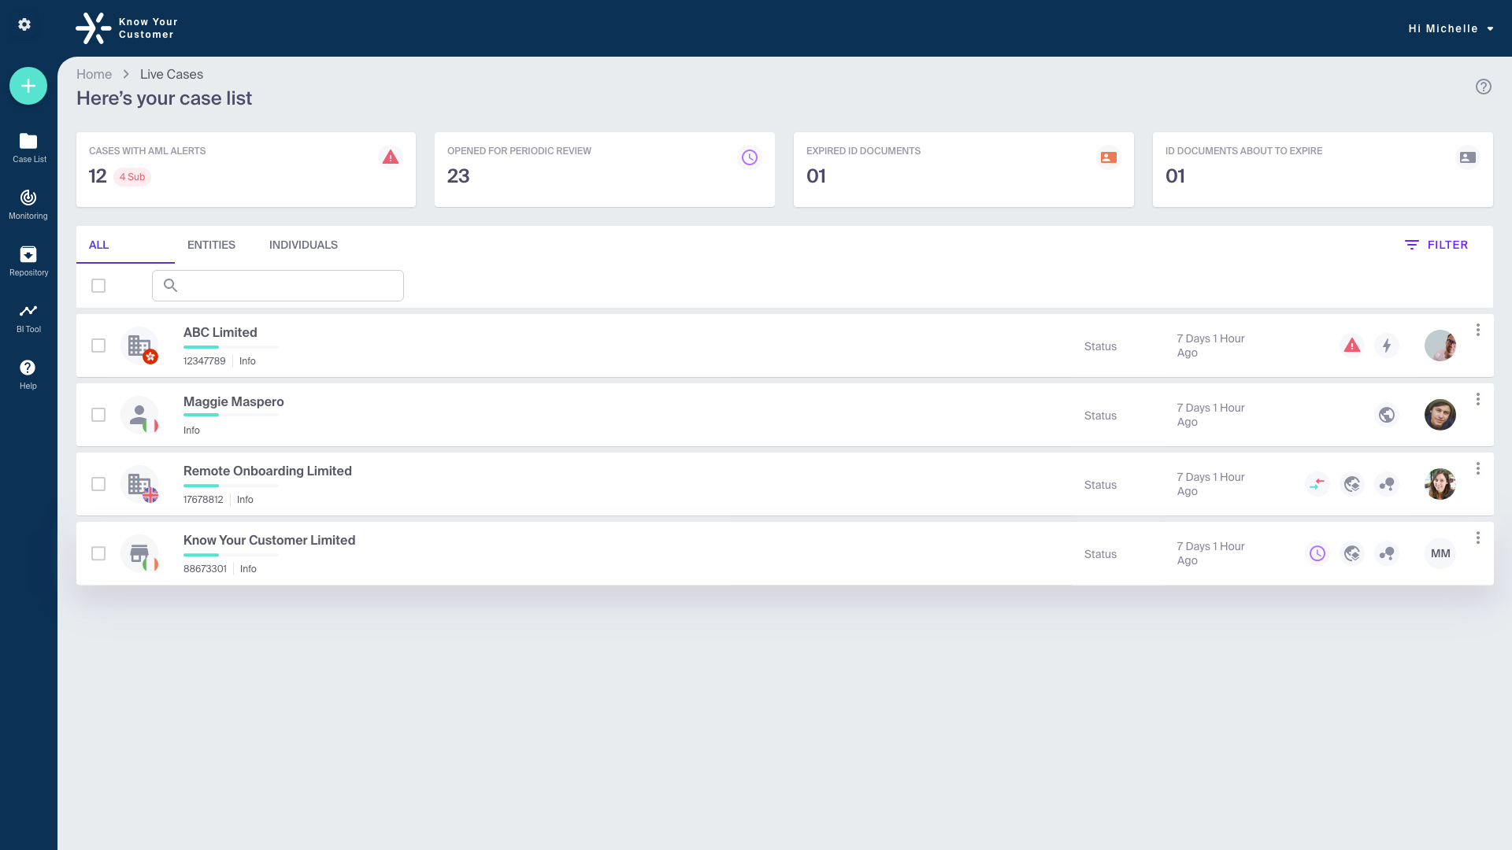Open three-dot menu for Maggie Maspero
The width and height of the screenshot is (1512, 850).
point(1478,399)
